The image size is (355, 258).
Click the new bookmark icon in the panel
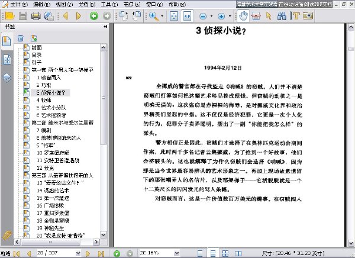click(34, 38)
